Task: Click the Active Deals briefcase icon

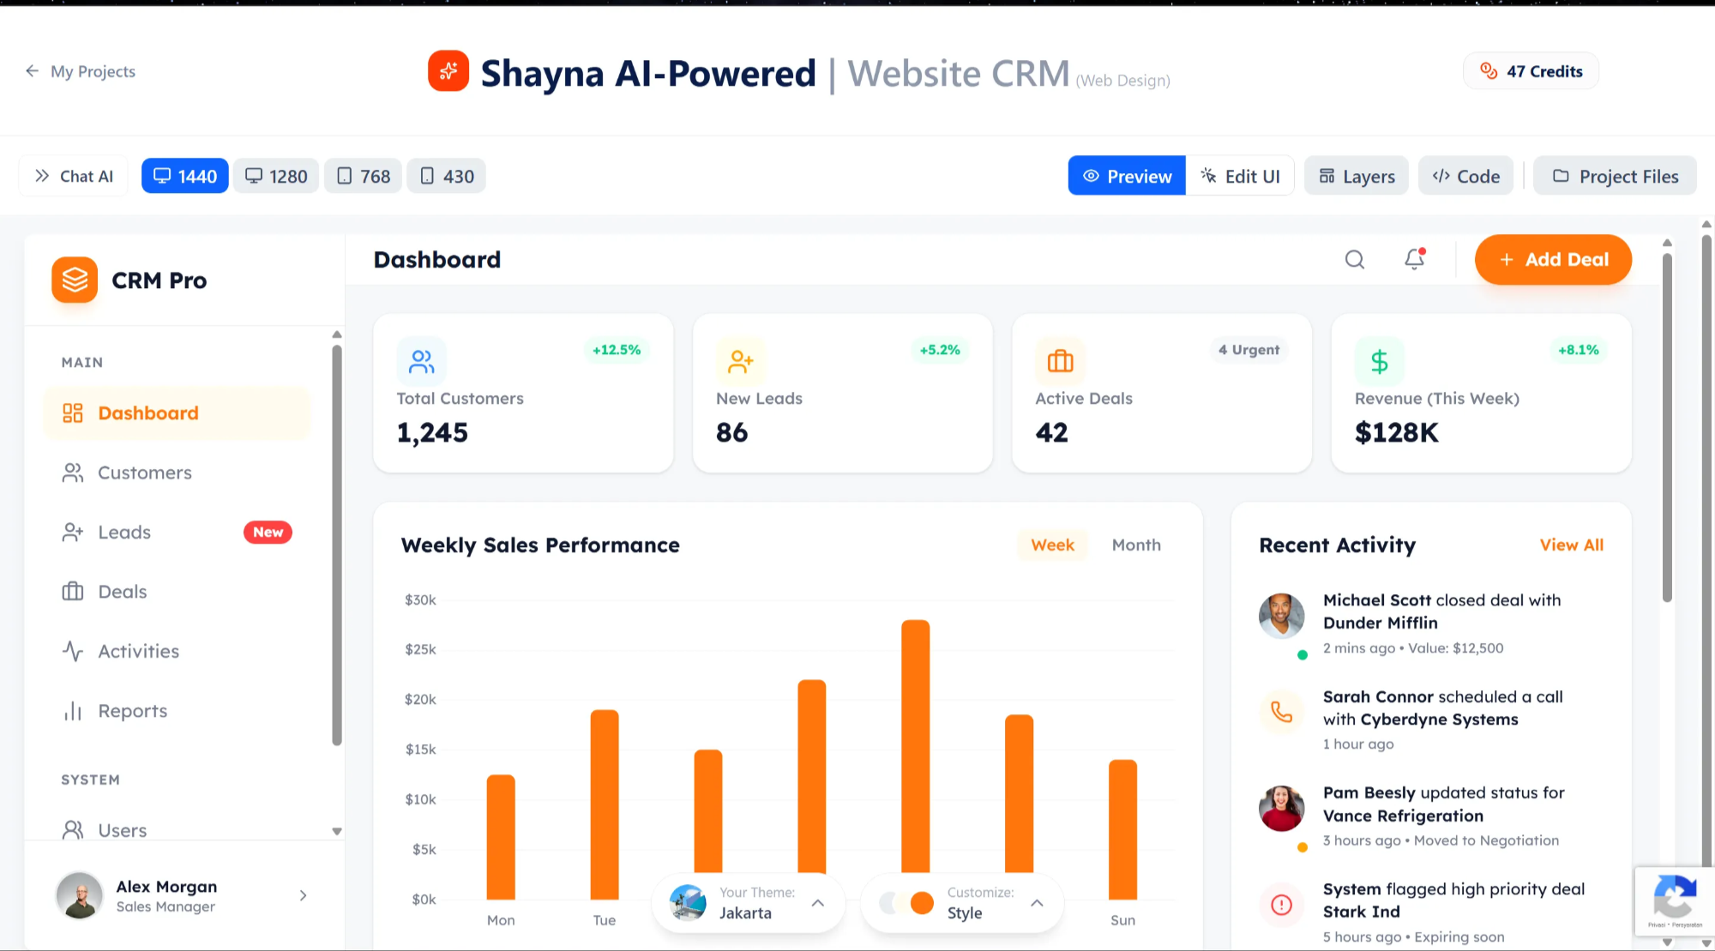Action: [x=1060, y=361]
